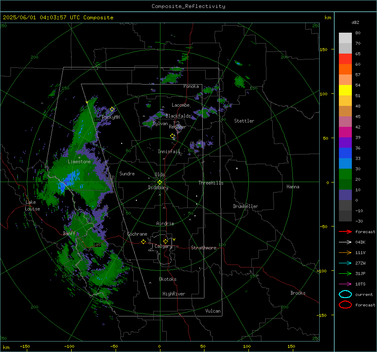This screenshot has width=377, height=352.
Task: Select the light blue 30 dBZ swatch
Action: (345, 163)
